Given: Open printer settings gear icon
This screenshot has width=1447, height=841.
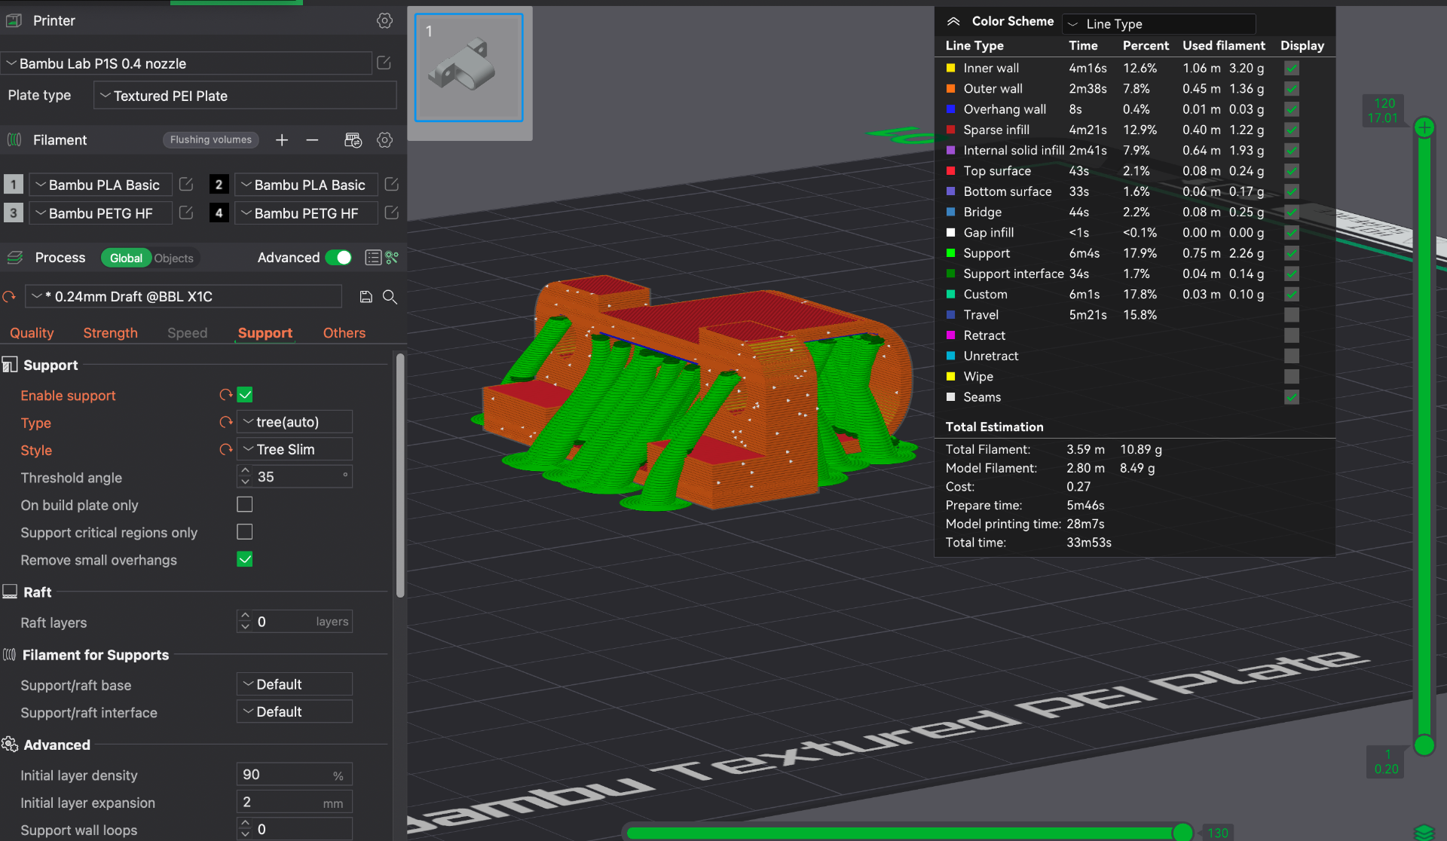Looking at the screenshot, I should (384, 20).
